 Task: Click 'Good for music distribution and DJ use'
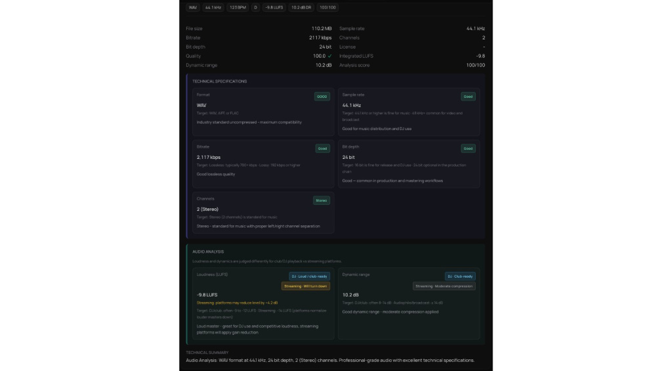tap(377, 129)
